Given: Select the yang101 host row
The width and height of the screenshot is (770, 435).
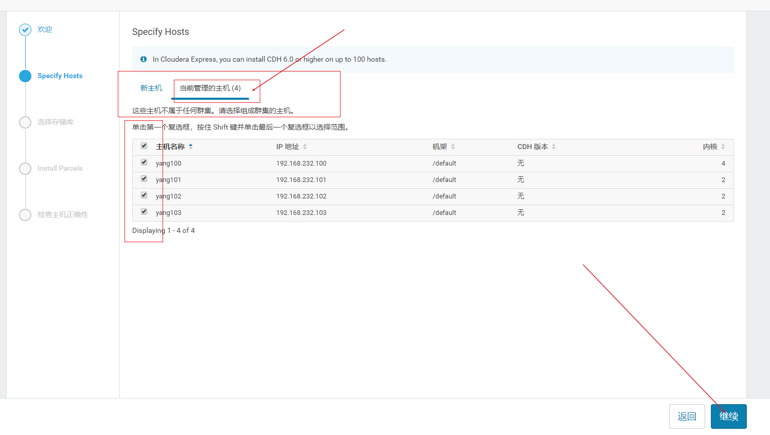Looking at the screenshot, I should point(144,178).
